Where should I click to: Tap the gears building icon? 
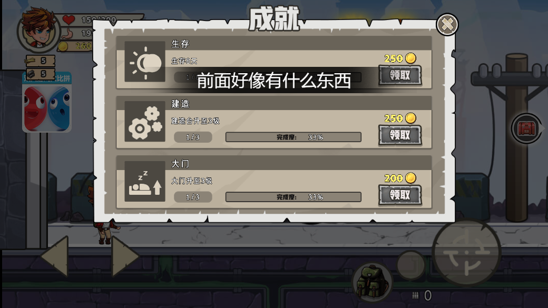point(145,121)
